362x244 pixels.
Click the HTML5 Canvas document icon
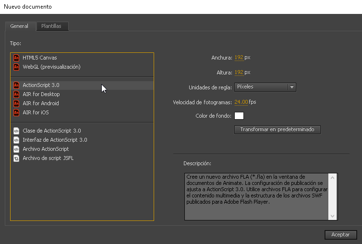16,58
